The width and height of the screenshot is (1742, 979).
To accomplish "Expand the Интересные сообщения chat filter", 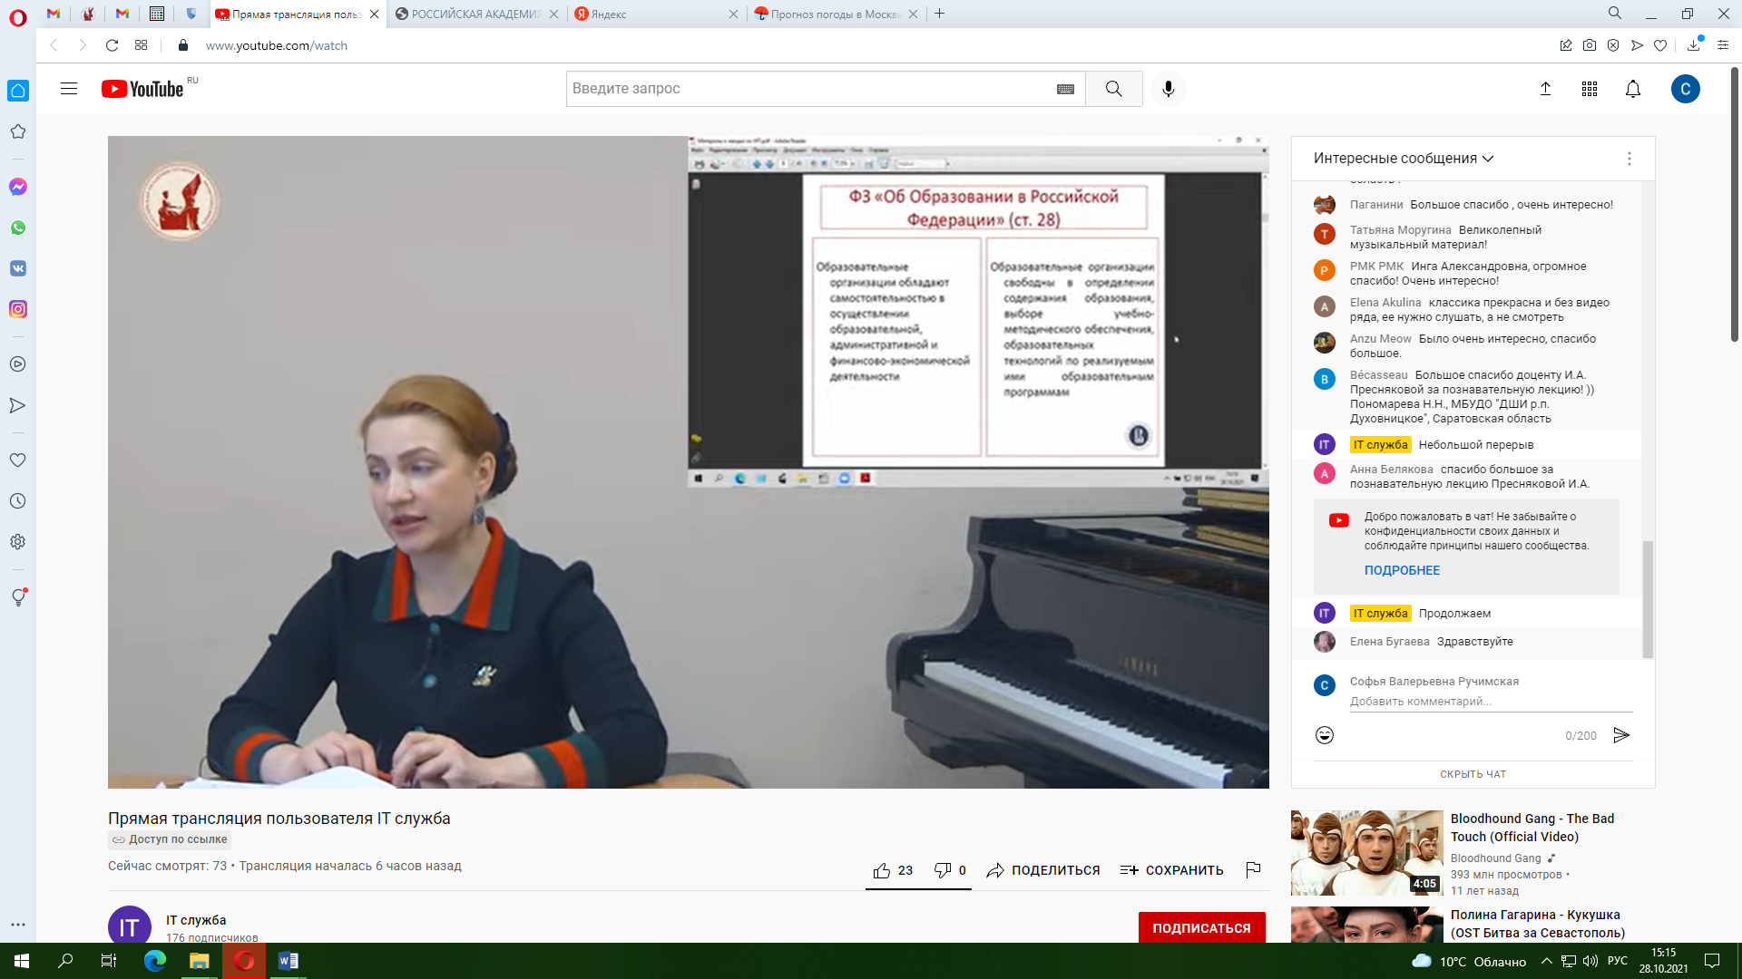I will 1403,159.
